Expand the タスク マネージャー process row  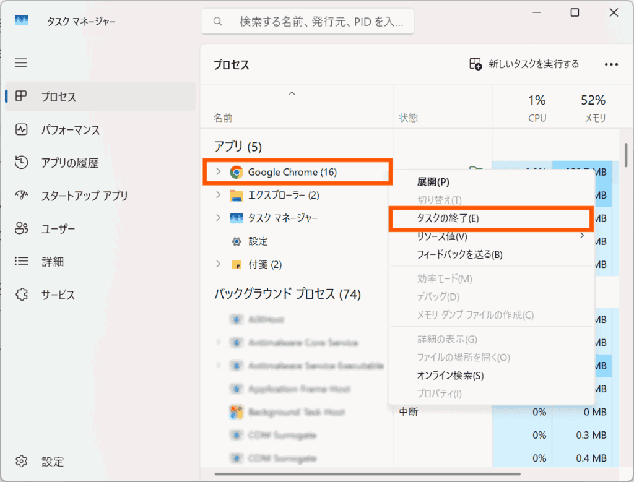point(219,218)
